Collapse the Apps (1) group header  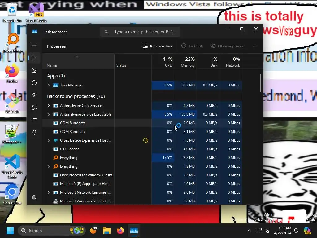point(56,76)
